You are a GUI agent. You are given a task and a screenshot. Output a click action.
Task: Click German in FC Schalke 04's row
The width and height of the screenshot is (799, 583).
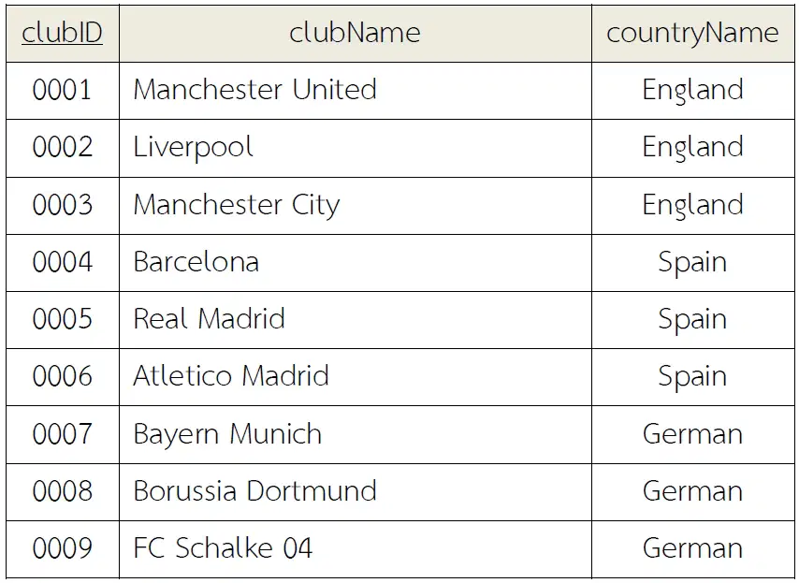[692, 549]
